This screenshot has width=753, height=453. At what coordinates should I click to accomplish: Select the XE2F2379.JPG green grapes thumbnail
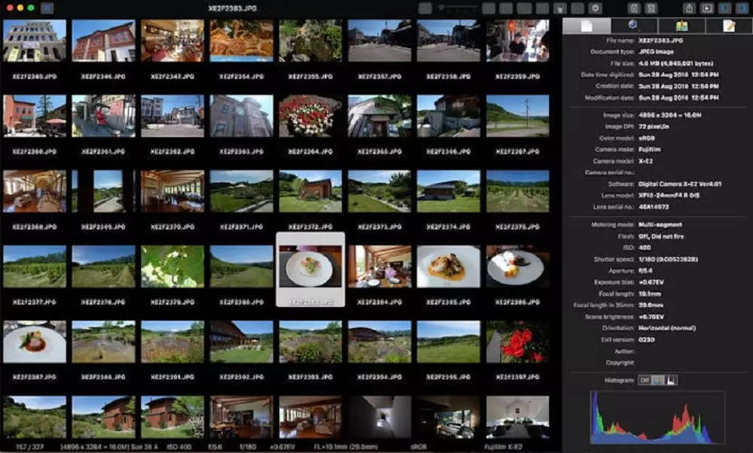point(172,266)
